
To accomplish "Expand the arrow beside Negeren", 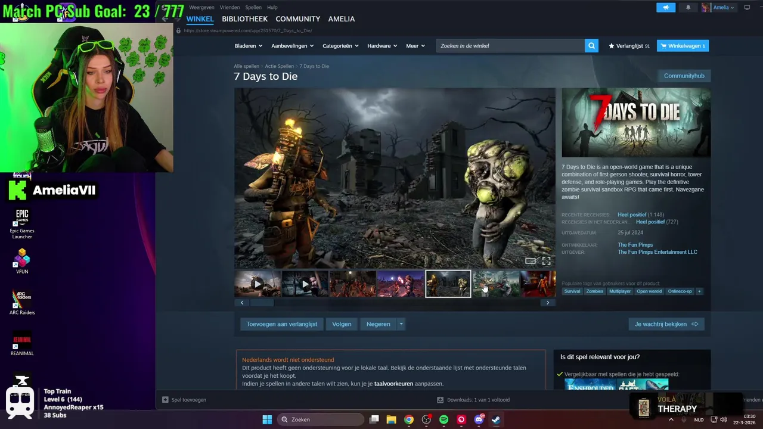I will point(401,324).
